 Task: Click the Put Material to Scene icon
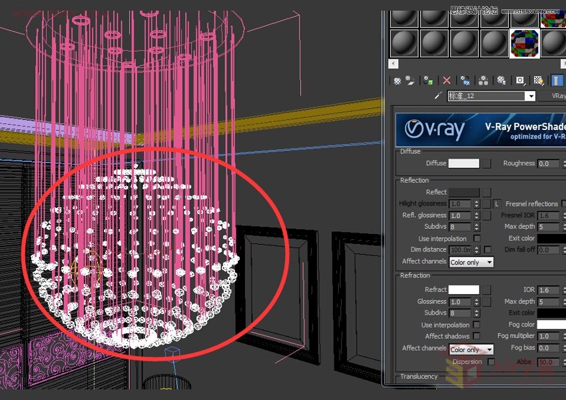[409, 80]
